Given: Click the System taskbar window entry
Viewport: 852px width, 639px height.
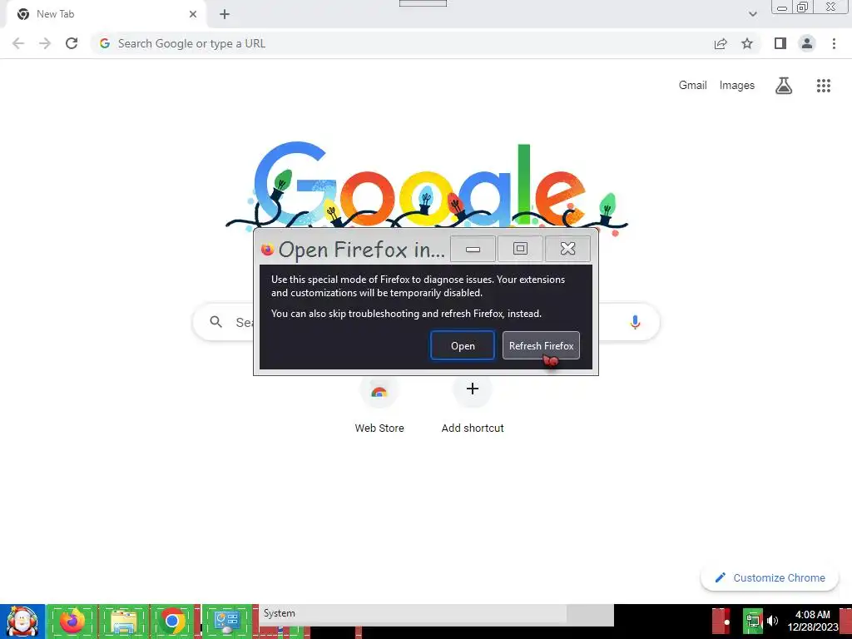Looking at the screenshot, I should pos(436,614).
